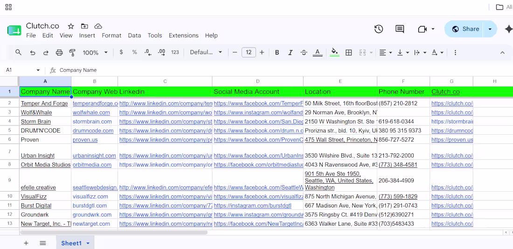This screenshot has width=513, height=249.
Task: Open the wolfwhale.com link
Action: 91,112
